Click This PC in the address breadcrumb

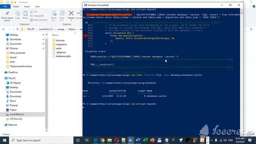31,29
